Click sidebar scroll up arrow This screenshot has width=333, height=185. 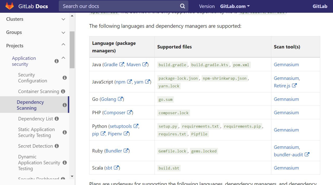tap(72, 16)
